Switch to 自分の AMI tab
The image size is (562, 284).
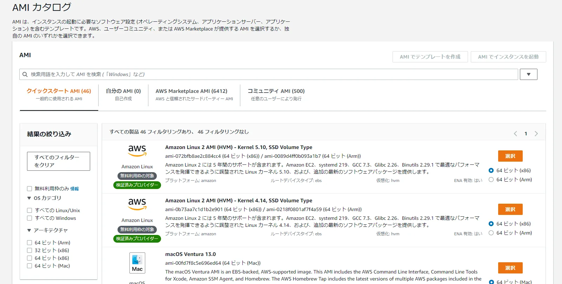pos(123,95)
